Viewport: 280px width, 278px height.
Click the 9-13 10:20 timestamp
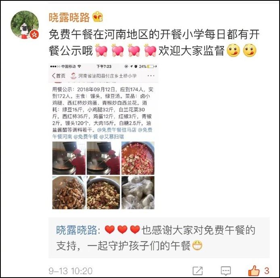tap(71, 271)
